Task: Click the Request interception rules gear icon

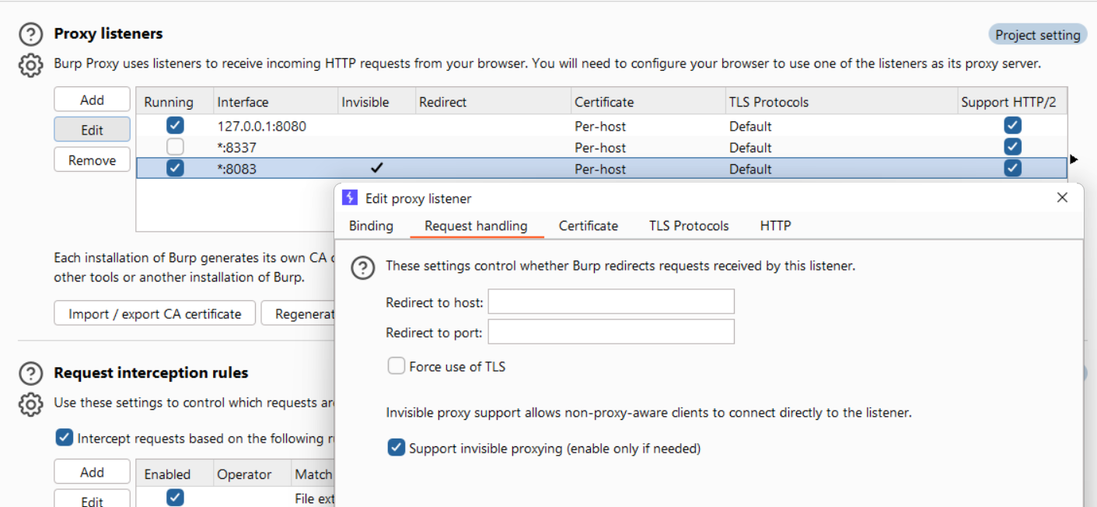Action: pos(30,404)
